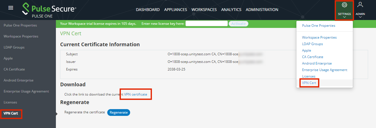The height and width of the screenshot is (128, 376).
Task: Choose Enterprise Usage Agreement in dropdown
Action: [x=325, y=70]
